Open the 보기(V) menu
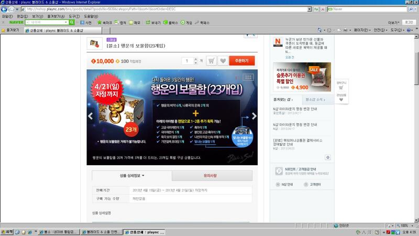This screenshot has height=236, width=419. pyautogui.click(x=37, y=16)
